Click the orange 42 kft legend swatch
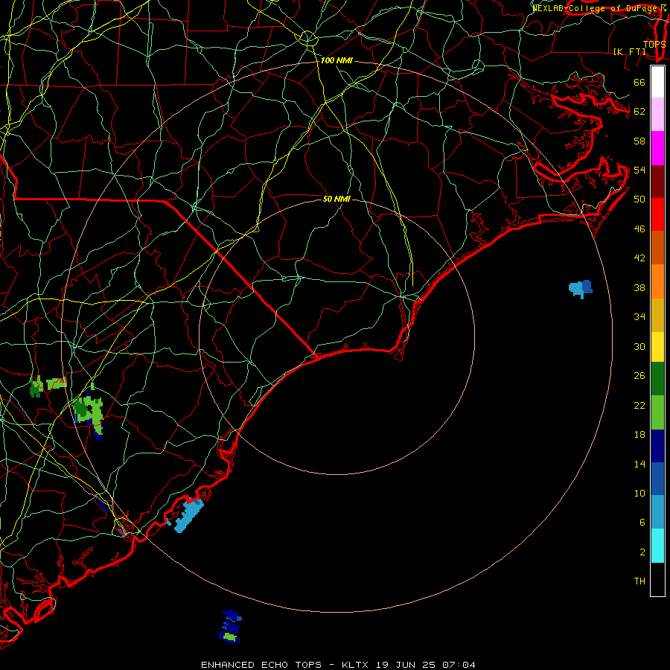This screenshot has width=670, height=670. [x=657, y=281]
